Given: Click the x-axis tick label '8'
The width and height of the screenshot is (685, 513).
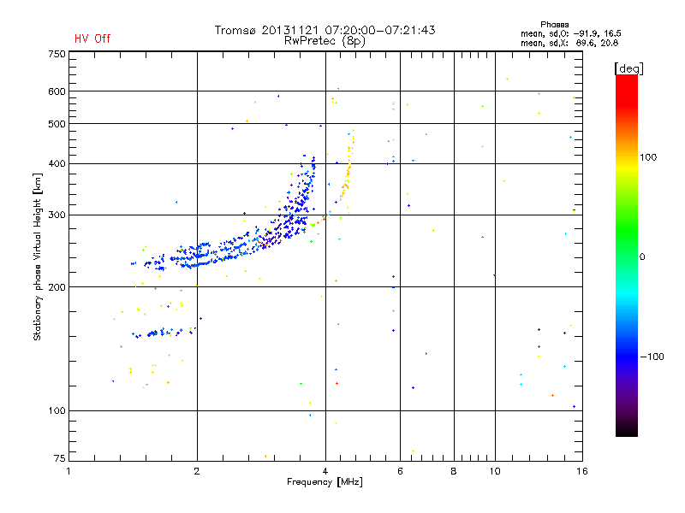Looking at the screenshot, I should pos(454,471).
